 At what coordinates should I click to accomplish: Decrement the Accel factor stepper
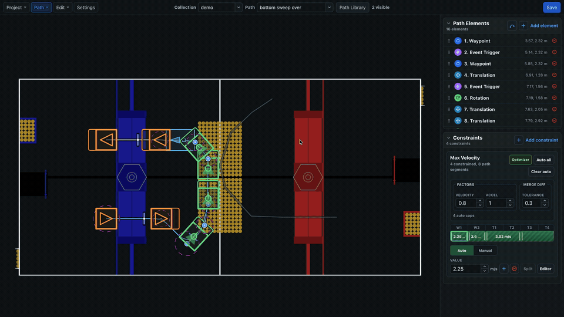(x=510, y=205)
